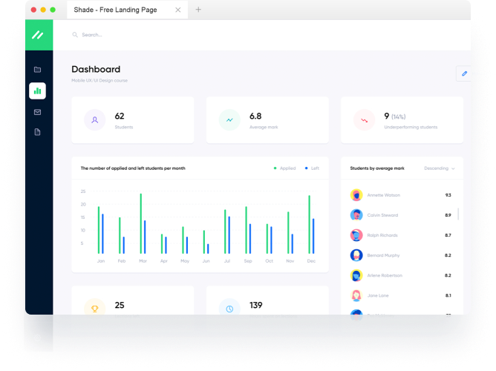Image resolution: width=496 pixels, height=371 pixels.
Task: Click the red underperforming trend-down icon
Action: click(364, 120)
